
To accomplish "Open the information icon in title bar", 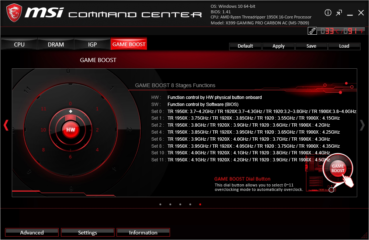I will point(328,13).
